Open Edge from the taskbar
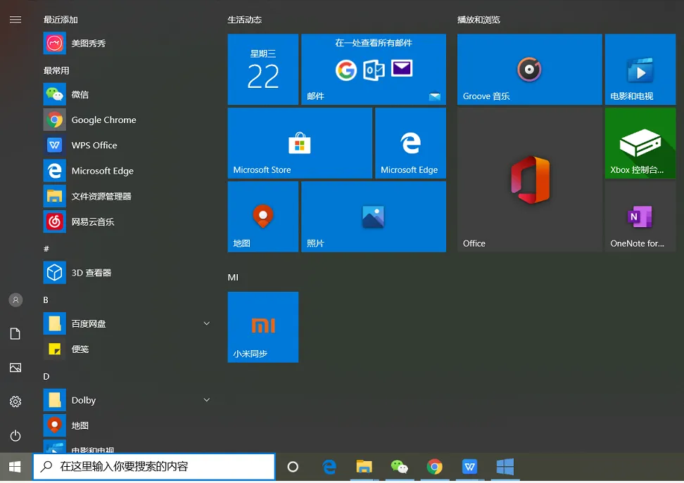The image size is (684, 483). (329, 467)
